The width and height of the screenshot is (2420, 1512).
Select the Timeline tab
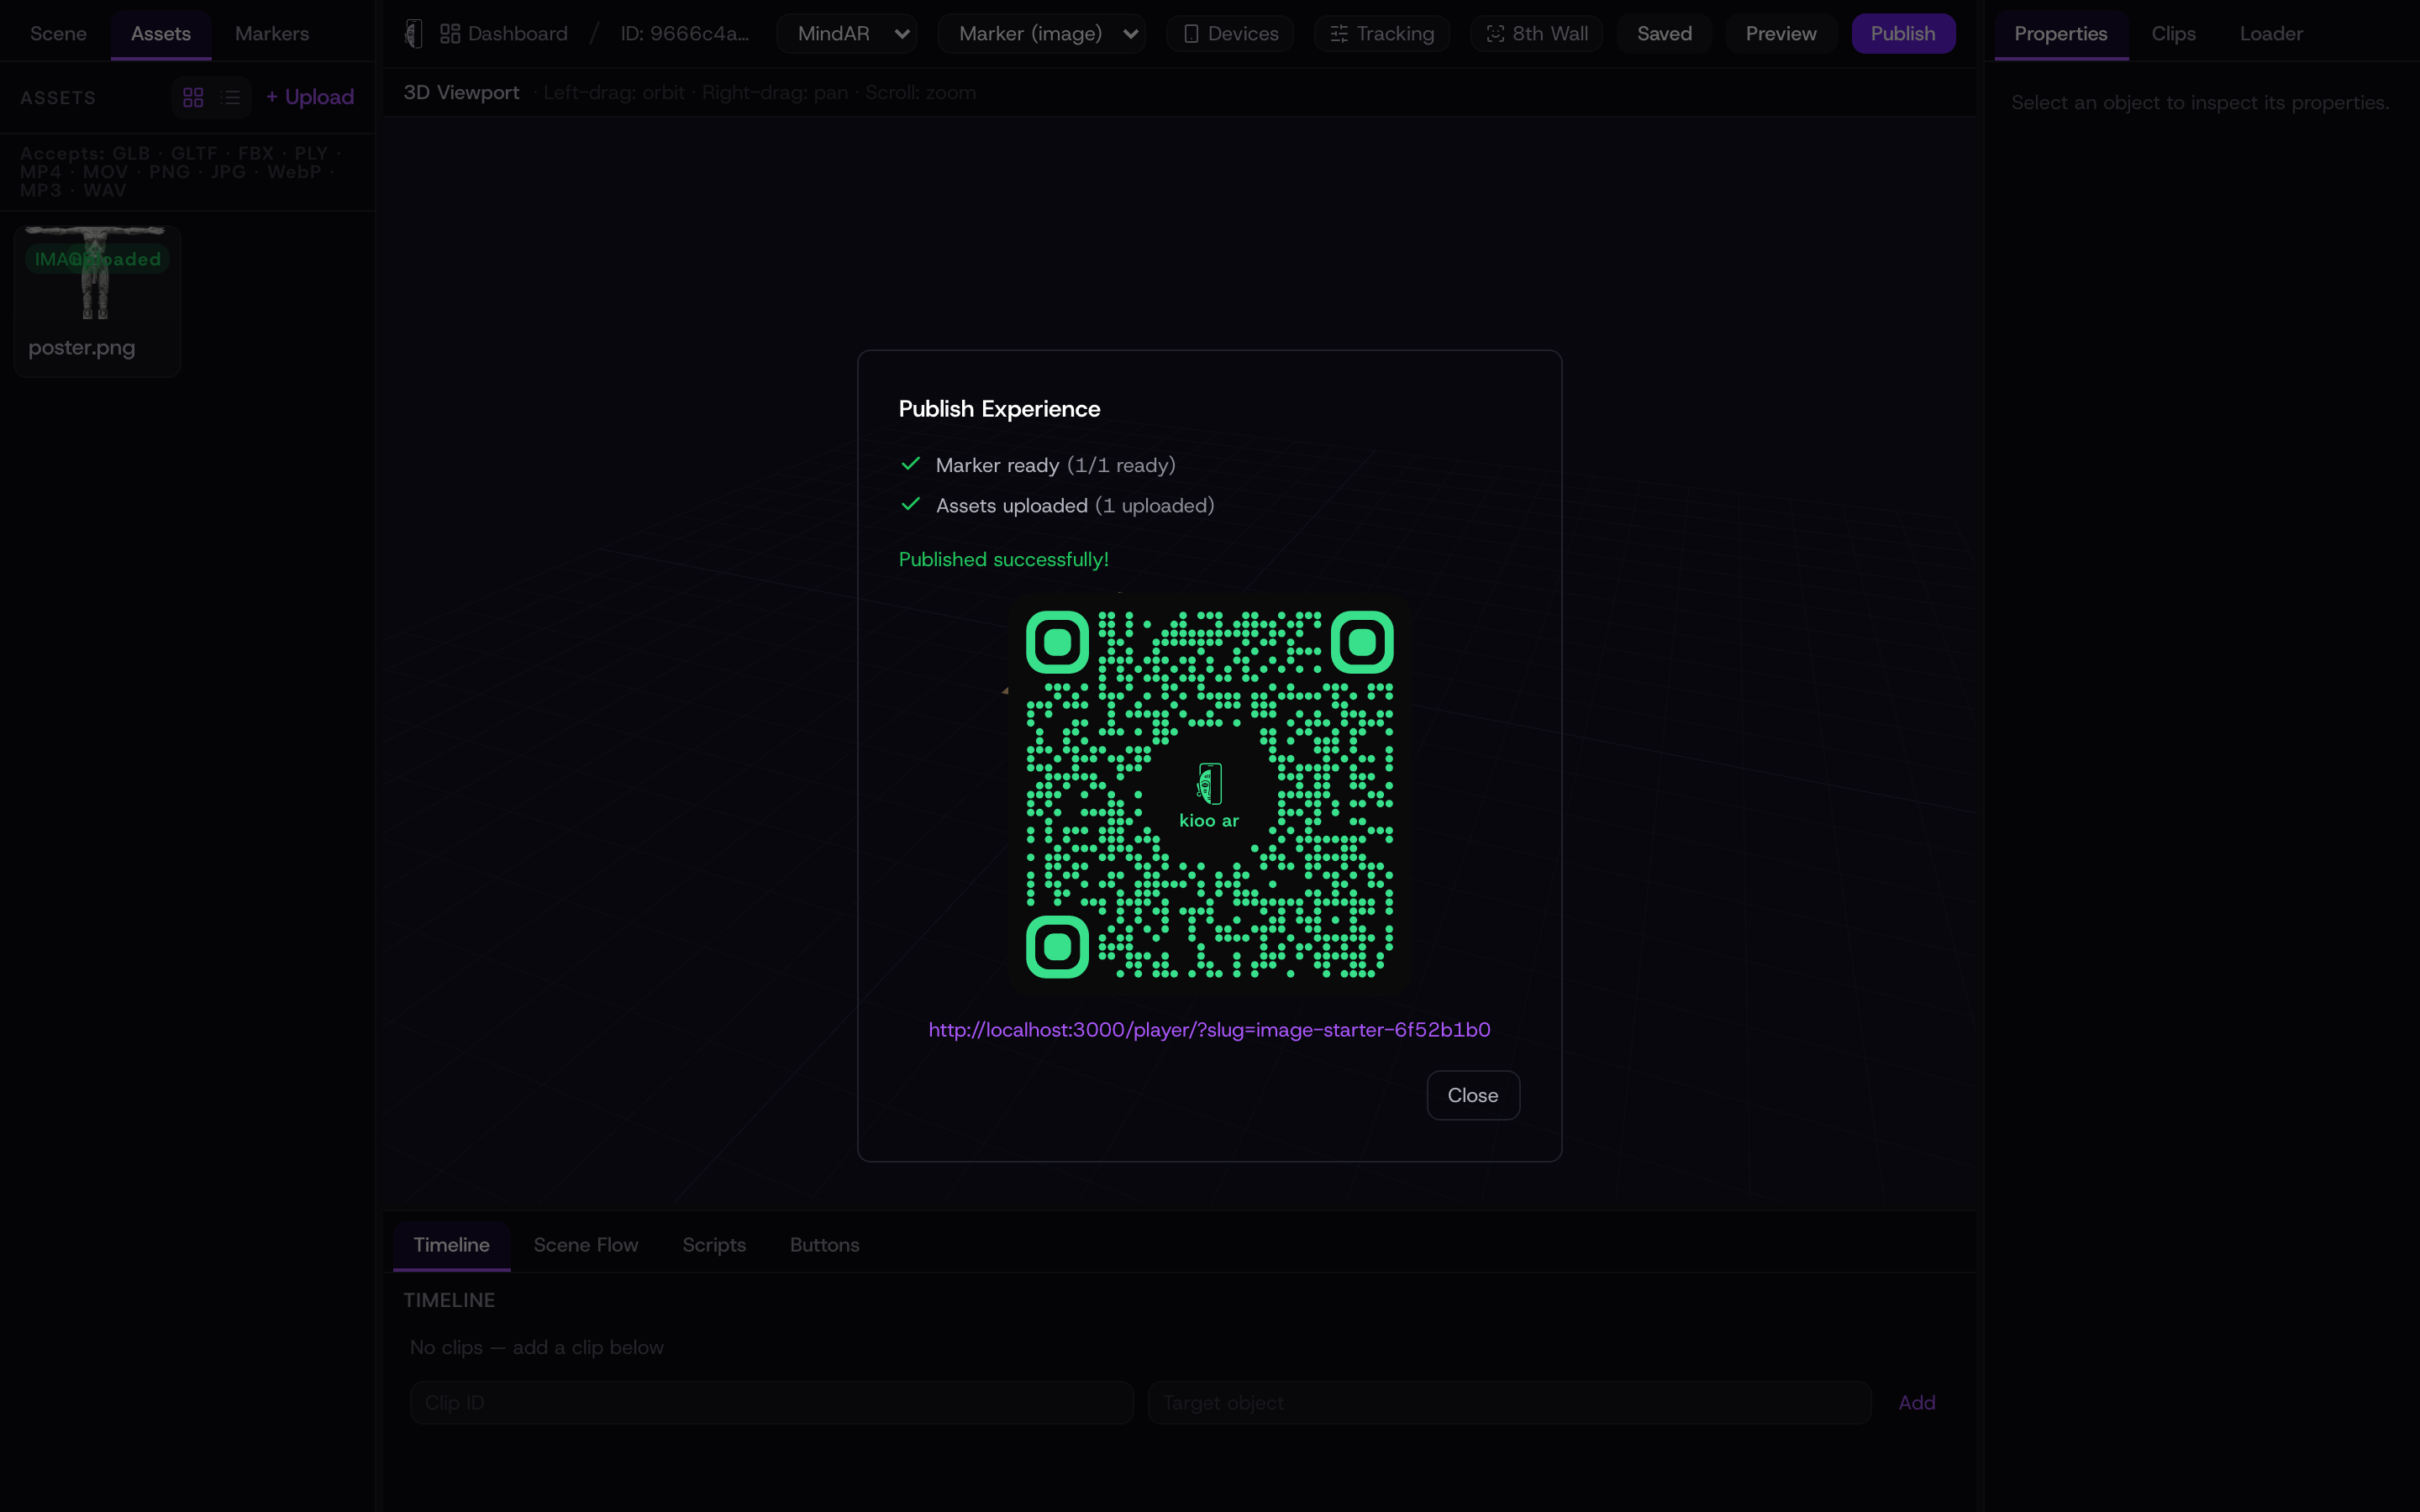click(452, 1245)
